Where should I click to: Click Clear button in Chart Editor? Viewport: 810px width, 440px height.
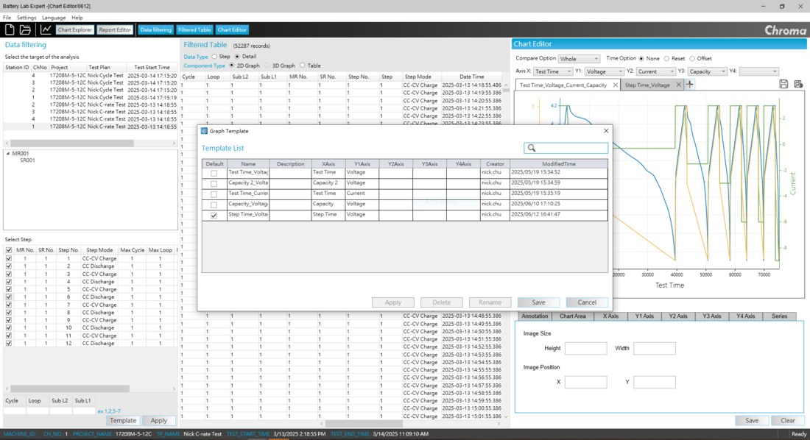click(x=788, y=420)
